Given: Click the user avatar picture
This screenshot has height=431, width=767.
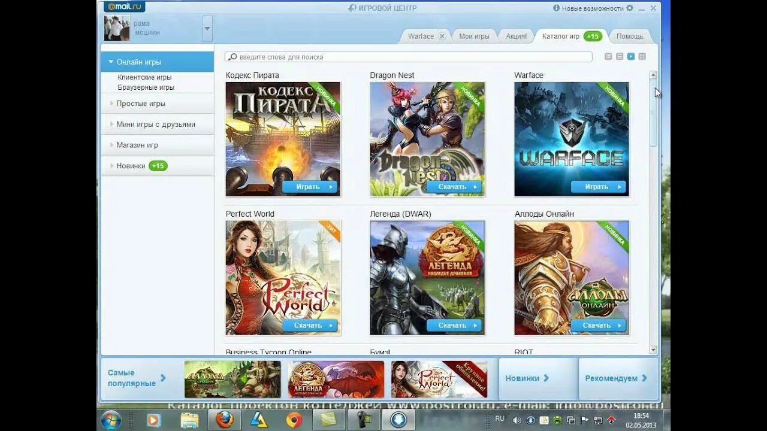Looking at the screenshot, I should (117, 28).
